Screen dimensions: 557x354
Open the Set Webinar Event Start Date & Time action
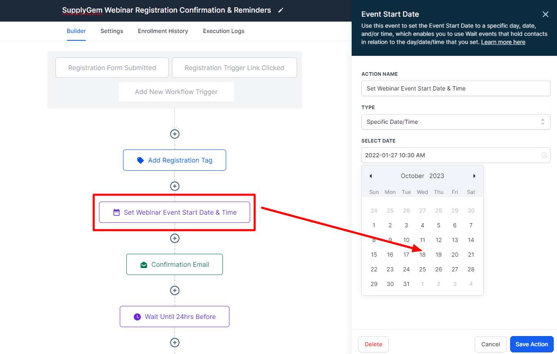[174, 212]
